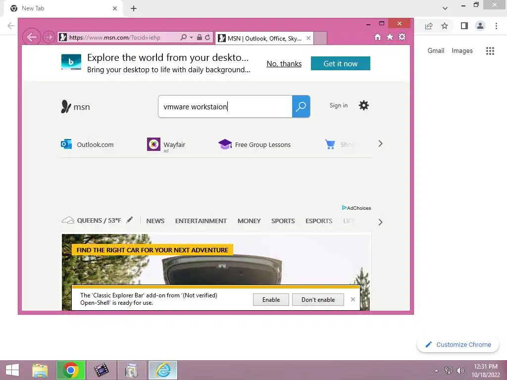Open the Queens / 53°F weather
The width and height of the screenshot is (507, 380).
92,220
